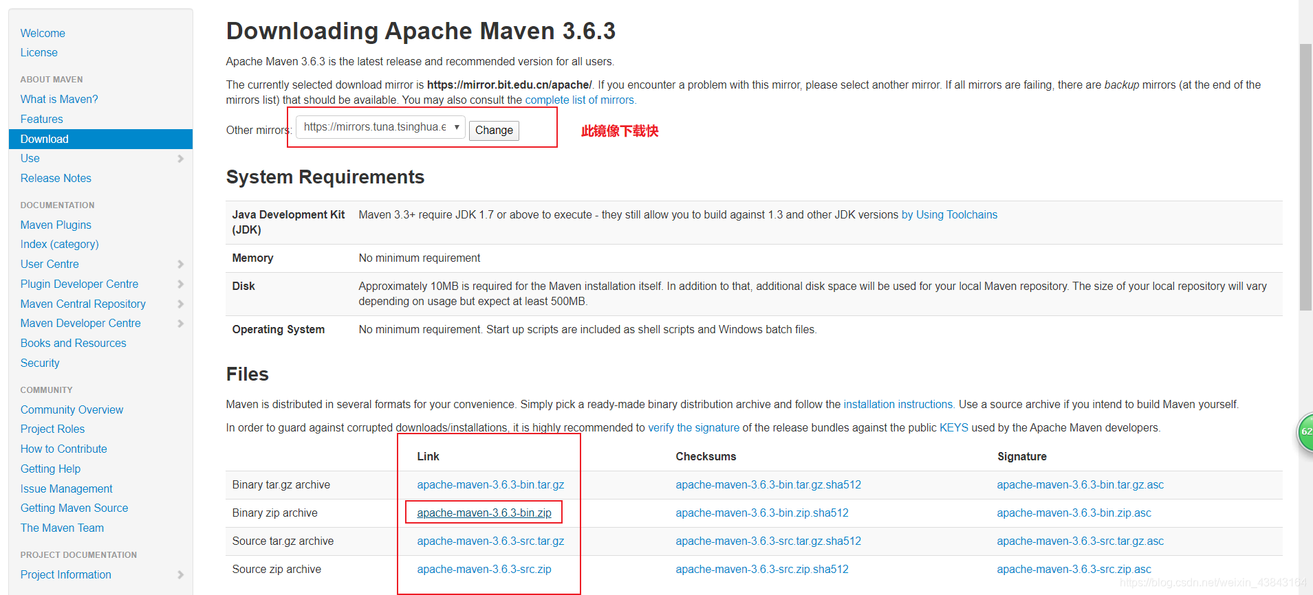Open apache-maven-3.6.3-bin.zip.asc signature
The width and height of the screenshot is (1313, 595).
coord(1074,513)
